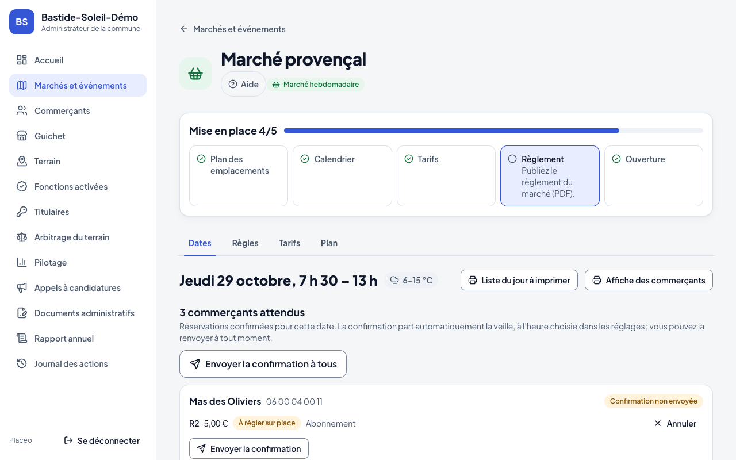
Task: Click the Appels à candidatures megaphone icon
Action: [x=22, y=287]
